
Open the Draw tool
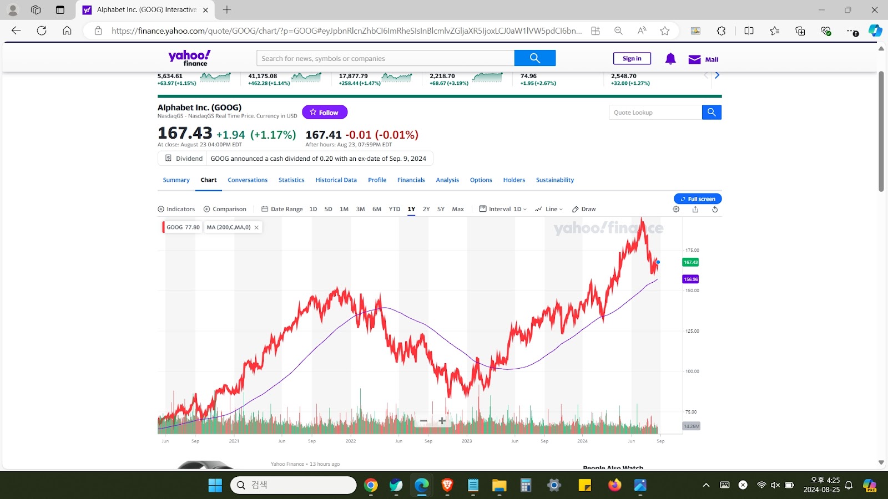pyautogui.click(x=584, y=209)
